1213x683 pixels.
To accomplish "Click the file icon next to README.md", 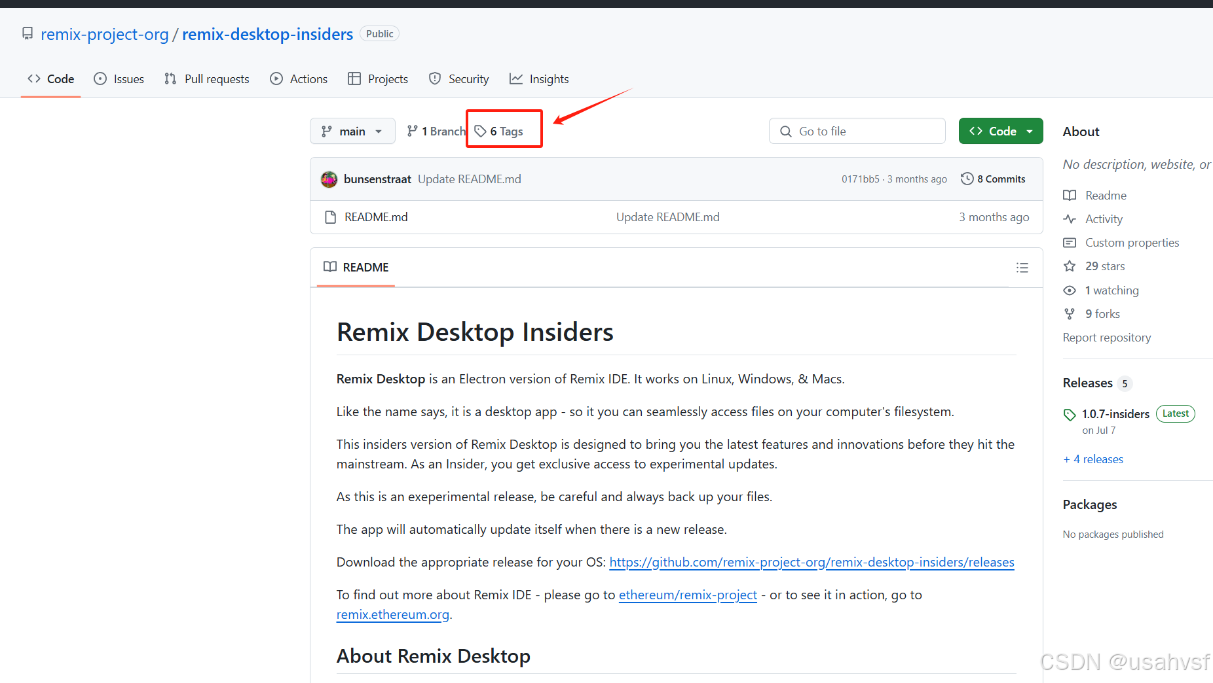I will (330, 217).
